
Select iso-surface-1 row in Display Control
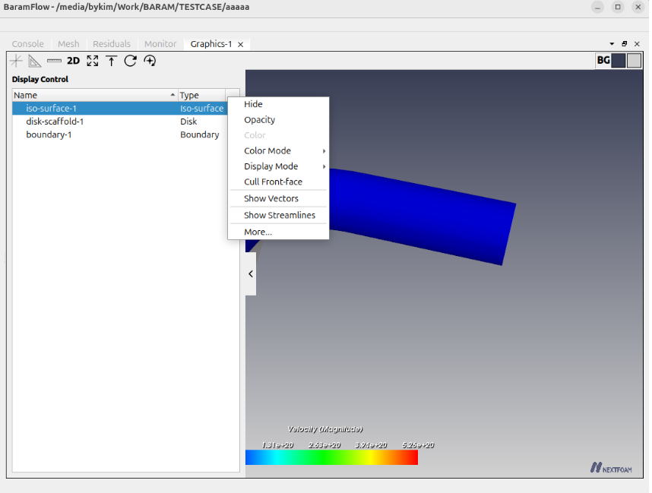120,109
